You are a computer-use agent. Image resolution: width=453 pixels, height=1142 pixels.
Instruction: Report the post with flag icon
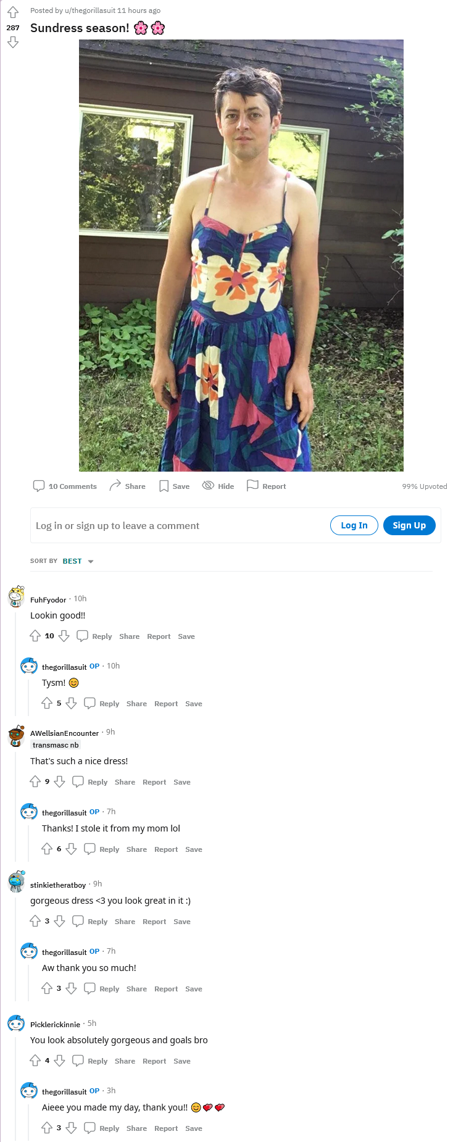tap(266, 486)
